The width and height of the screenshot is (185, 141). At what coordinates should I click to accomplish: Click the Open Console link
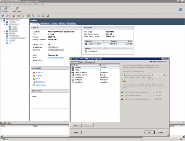pos(41,85)
